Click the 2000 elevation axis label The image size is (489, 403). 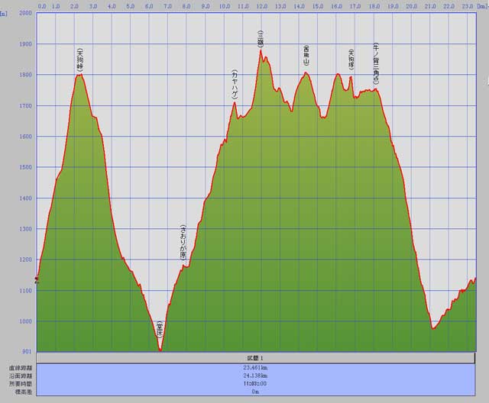click(x=24, y=14)
